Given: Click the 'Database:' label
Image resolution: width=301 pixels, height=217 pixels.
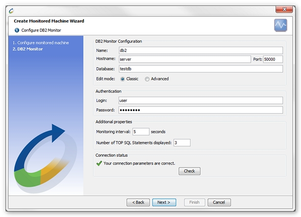Looking at the screenshot, I should (x=105, y=69).
